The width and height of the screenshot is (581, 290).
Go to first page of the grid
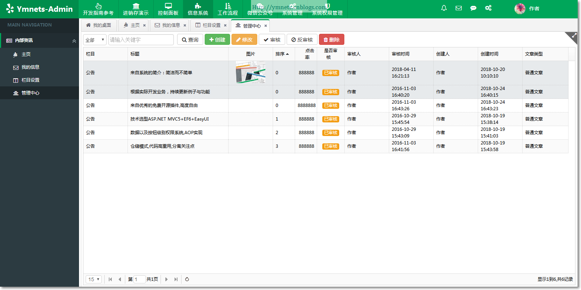(x=110, y=279)
